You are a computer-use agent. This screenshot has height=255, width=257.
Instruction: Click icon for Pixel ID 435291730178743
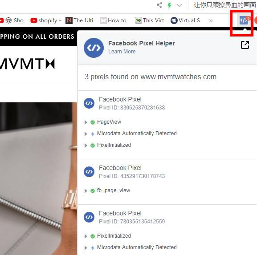pyautogui.click(x=89, y=172)
